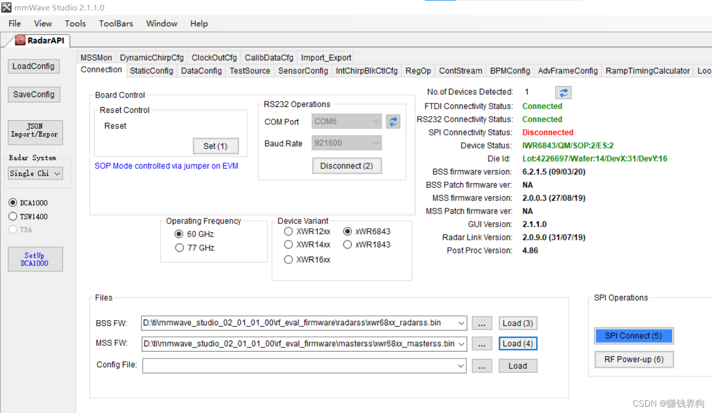Switch to the AdvFrameConfig tab
712x413 pixels.
point(568,71)
